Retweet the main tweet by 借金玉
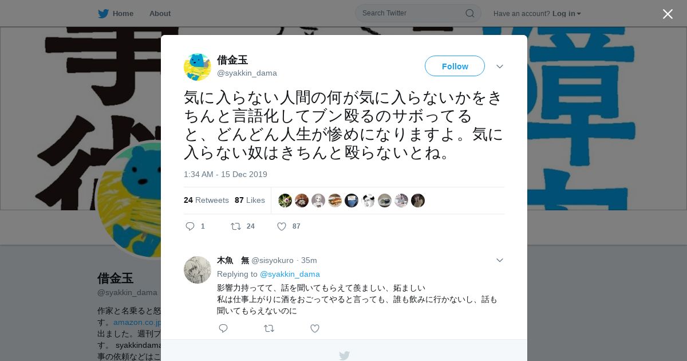Viewport: 687px width, 361px height. tap(236, 226)
